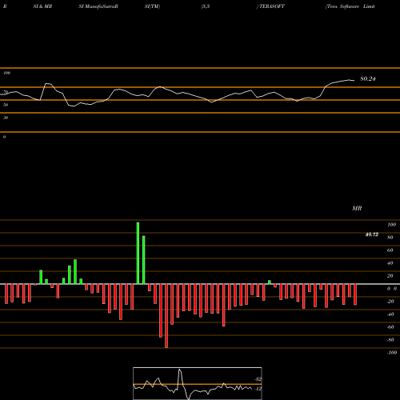Click the longest red bar in MR histogram
Viewport: 400px width, 400px height.
pyautogui.click(x=166, y=316)
